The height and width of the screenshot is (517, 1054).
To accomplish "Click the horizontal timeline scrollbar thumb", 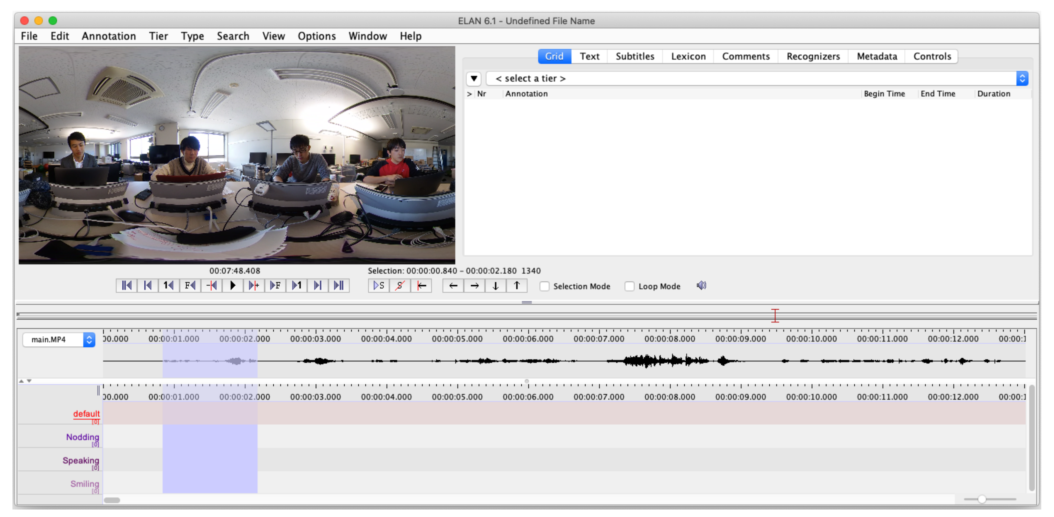I will coord(112,500).
